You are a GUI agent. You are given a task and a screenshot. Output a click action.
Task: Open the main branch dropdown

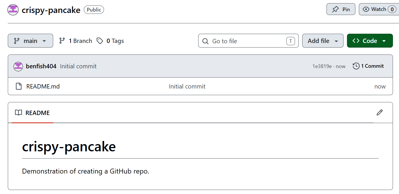30,41
